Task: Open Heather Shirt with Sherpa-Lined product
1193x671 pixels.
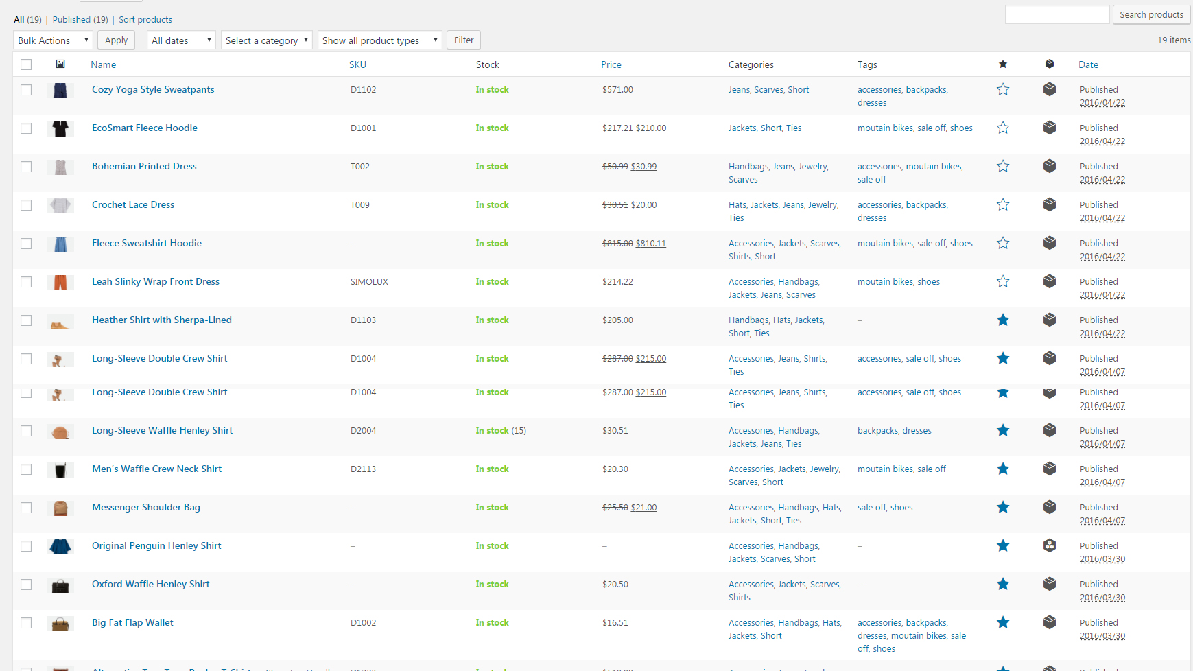Action: click(x=162, y=320)
